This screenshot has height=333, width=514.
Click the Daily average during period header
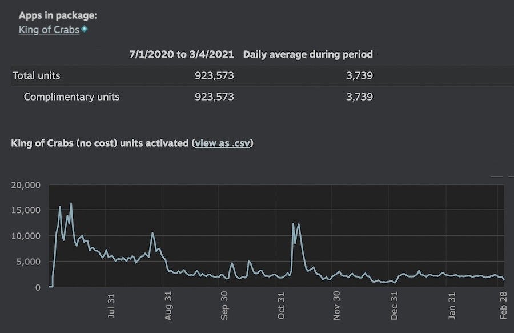308,54
